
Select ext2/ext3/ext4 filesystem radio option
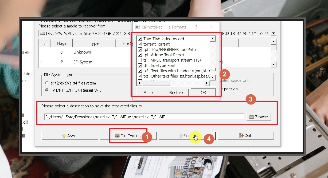(x=47, y=83)
